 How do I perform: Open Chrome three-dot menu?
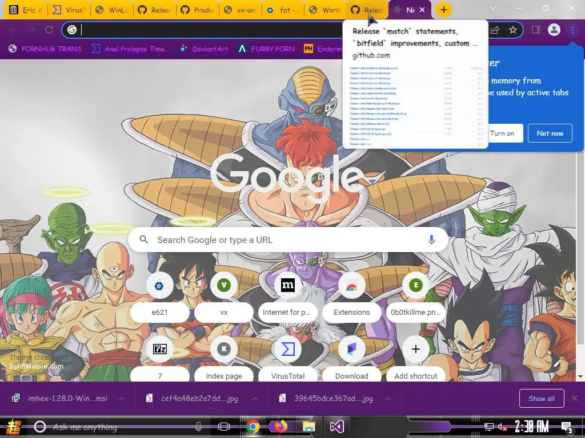(572, 30)
